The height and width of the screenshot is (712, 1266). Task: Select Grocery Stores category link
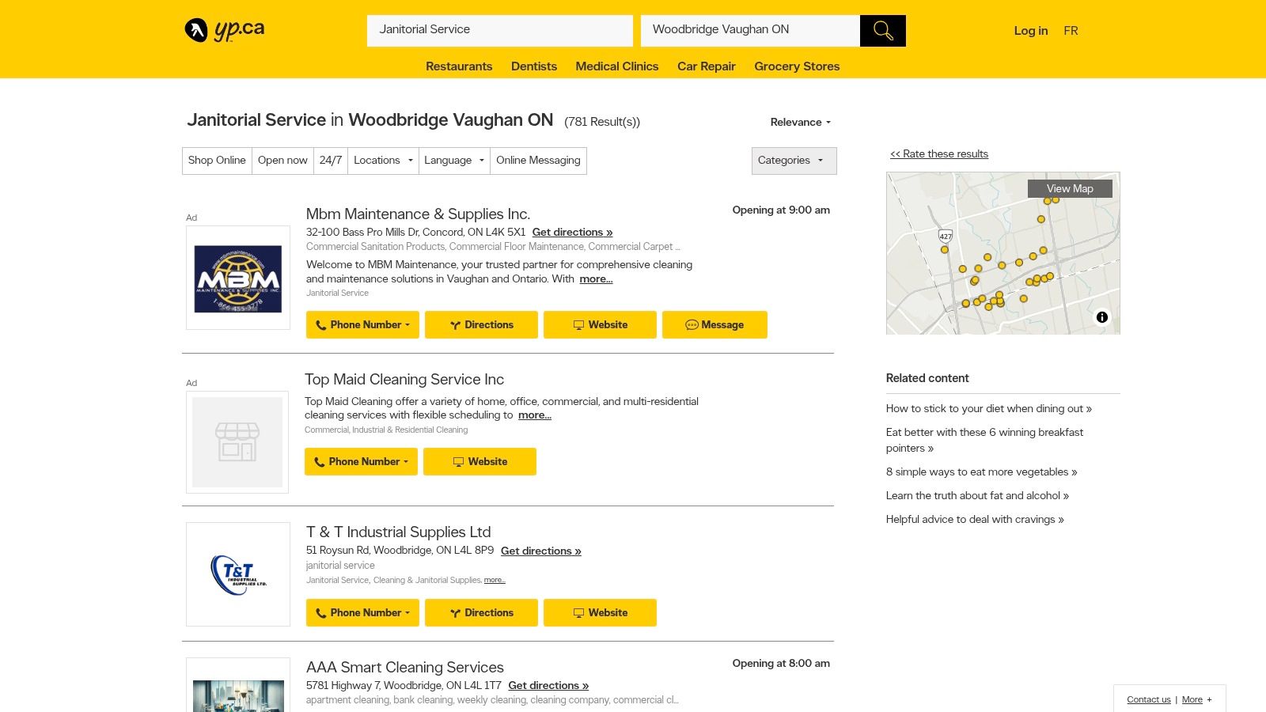[797, 66]
